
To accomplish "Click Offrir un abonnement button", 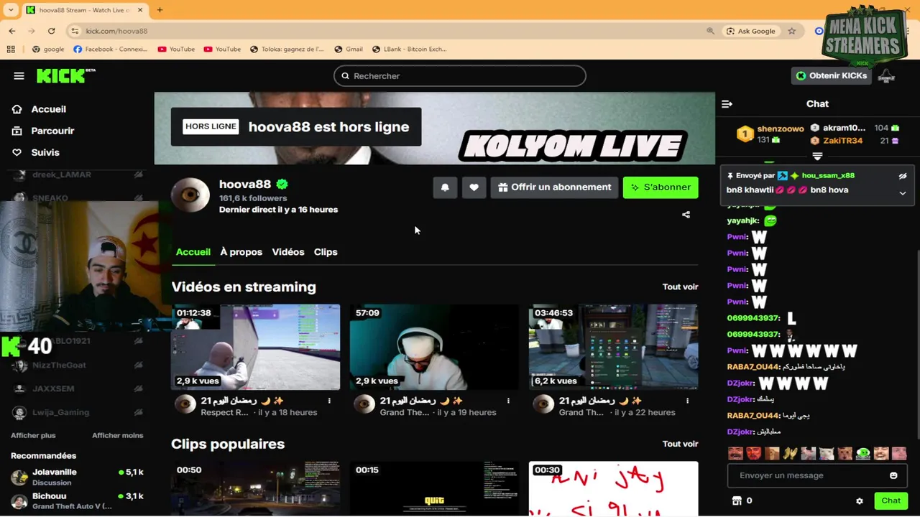I will coord(554,187).
